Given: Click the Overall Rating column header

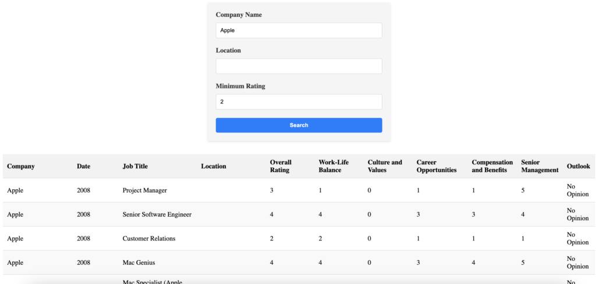Looking at the screenshot, I should [x=281, y=166].
